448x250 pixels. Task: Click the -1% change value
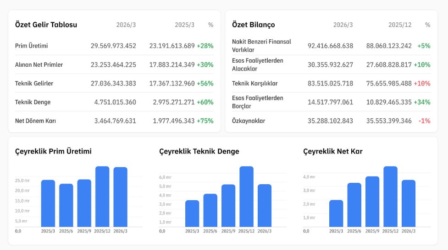click(424, 121)
